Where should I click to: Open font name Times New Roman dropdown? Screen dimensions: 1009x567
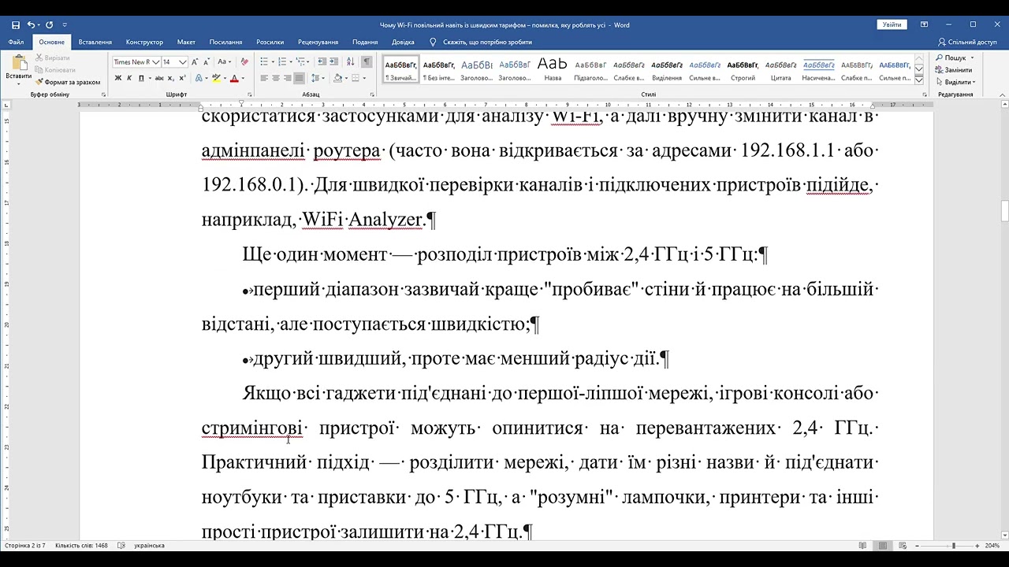point(156,62)
